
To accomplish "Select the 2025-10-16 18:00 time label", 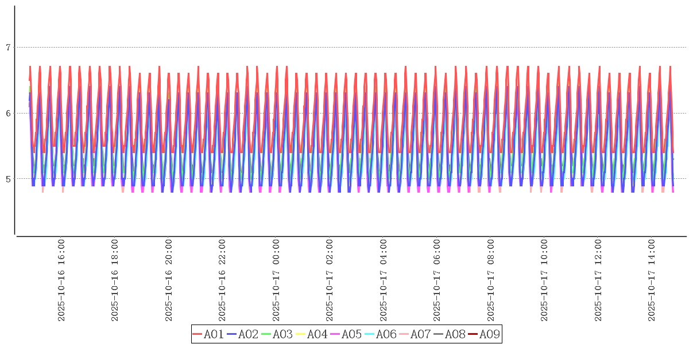I will tap(115, 280).
